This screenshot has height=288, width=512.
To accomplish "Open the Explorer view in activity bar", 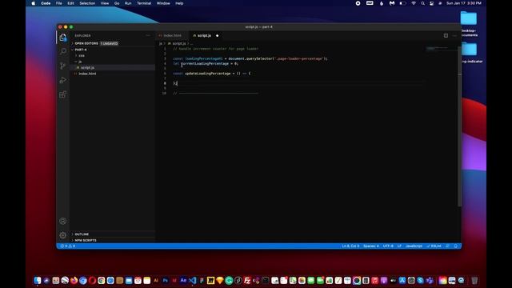I will 63,38.
